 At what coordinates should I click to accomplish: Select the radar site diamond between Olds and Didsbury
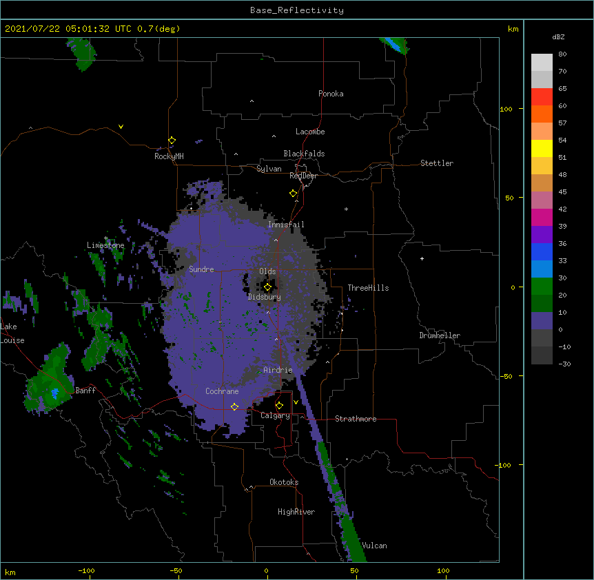[267, 287]
